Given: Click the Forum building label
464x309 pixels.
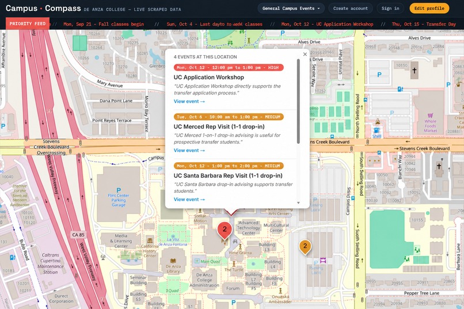Looking at the screenshot, I should click(x=233, y=288).
